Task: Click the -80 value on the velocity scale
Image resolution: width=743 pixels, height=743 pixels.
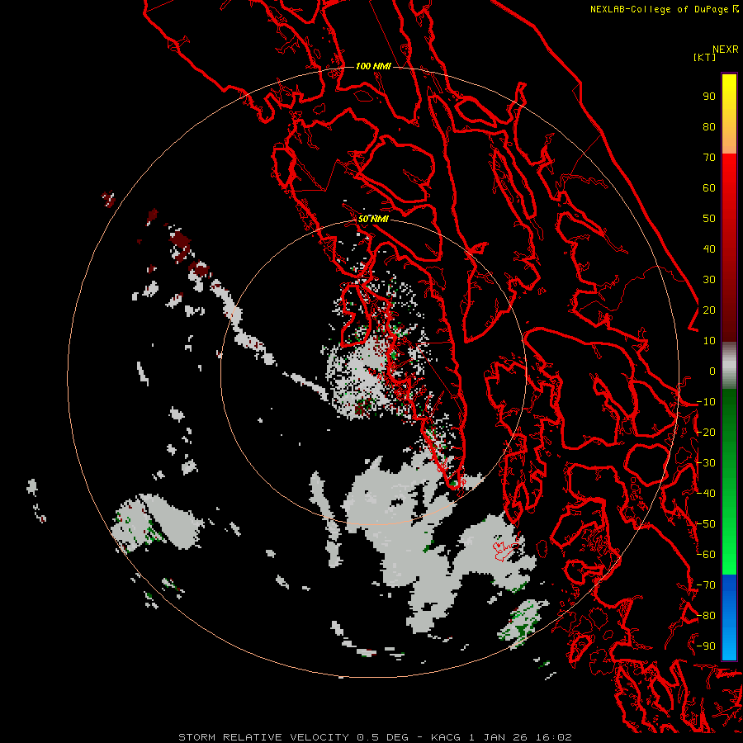Action: click(x=706, y=616)
